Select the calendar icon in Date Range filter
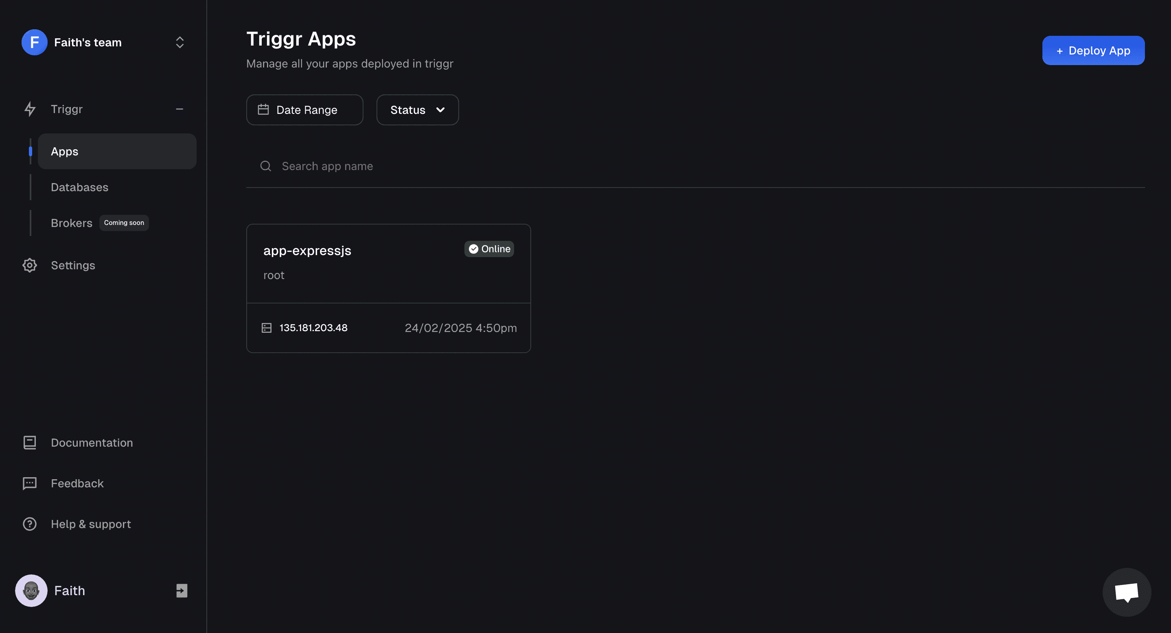Image resolution: width=1171 pixels, height=633 pixels. pyautogui.click(x=264, y=109)
